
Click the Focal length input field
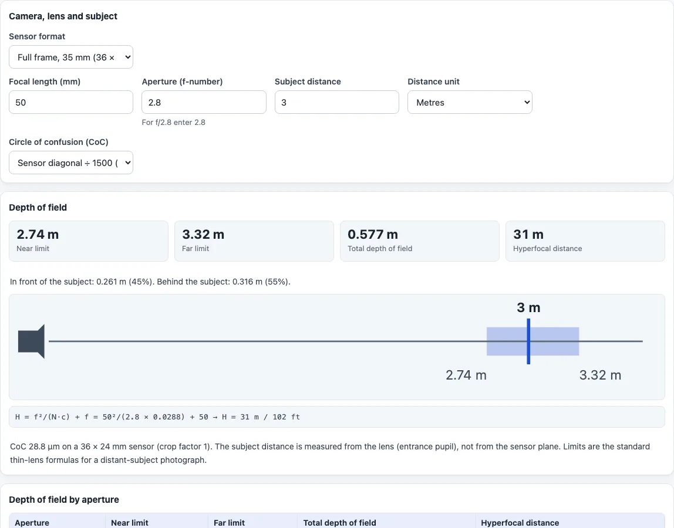tap(71, 102)
